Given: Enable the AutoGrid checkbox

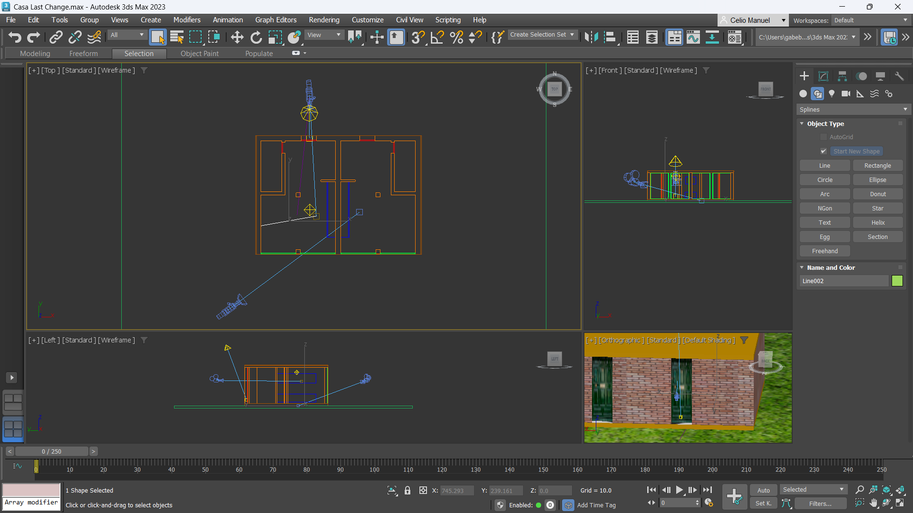Looking at the screenshot, I should coord(824,137).
